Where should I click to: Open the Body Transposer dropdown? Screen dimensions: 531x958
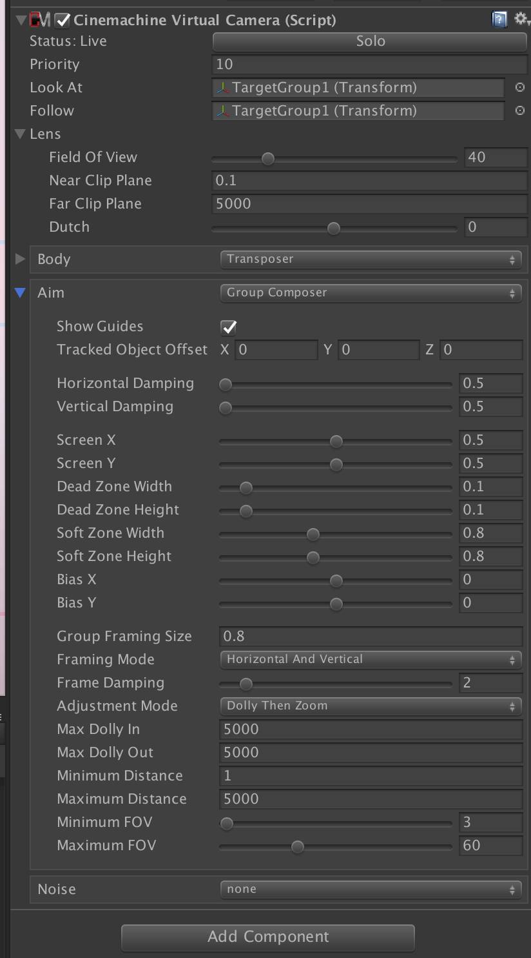pyautogui.click(x=370, y=259)
